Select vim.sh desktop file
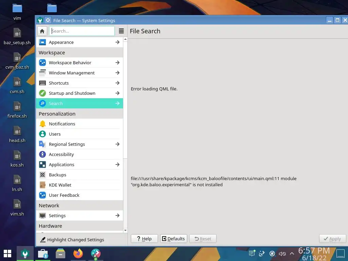Image resolution: width=348 pixels, height=261 pixels. (17, 208)
